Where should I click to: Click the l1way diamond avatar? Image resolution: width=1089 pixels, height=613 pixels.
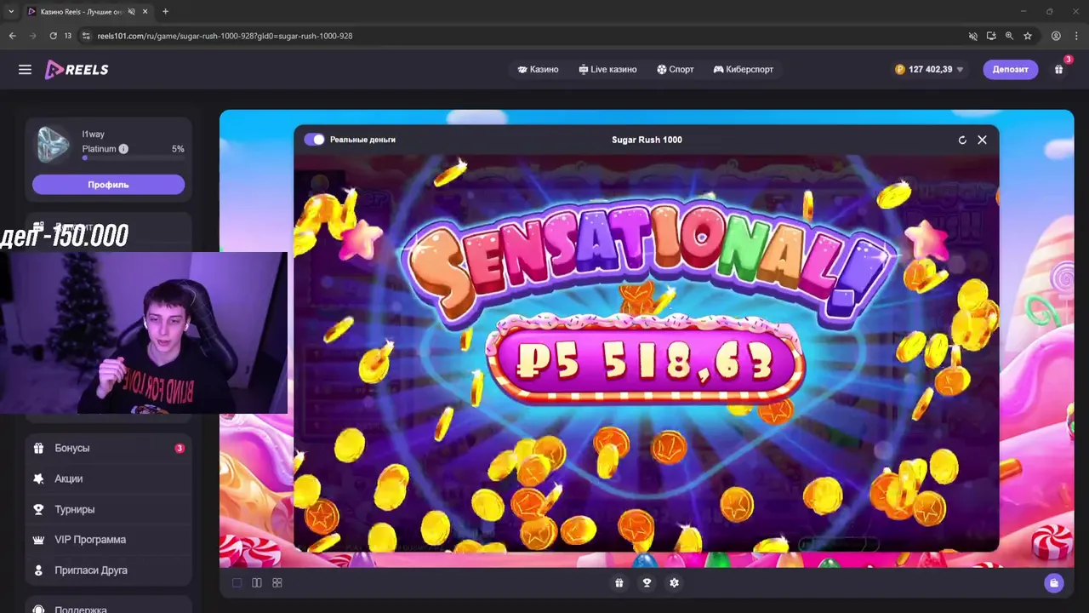pyautogui.click(x=53, y=145)
